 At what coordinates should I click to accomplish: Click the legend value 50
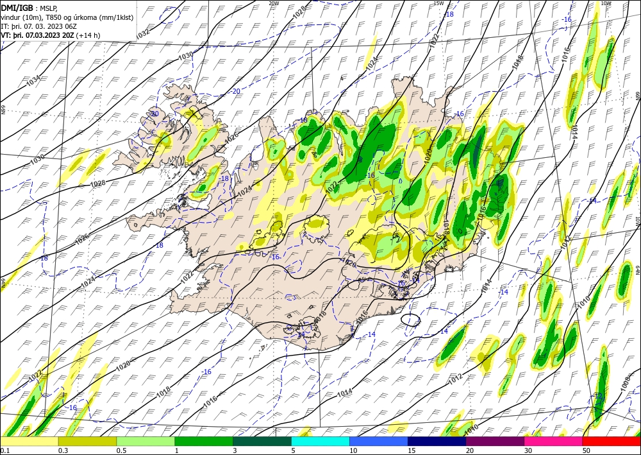coord(587,451)
